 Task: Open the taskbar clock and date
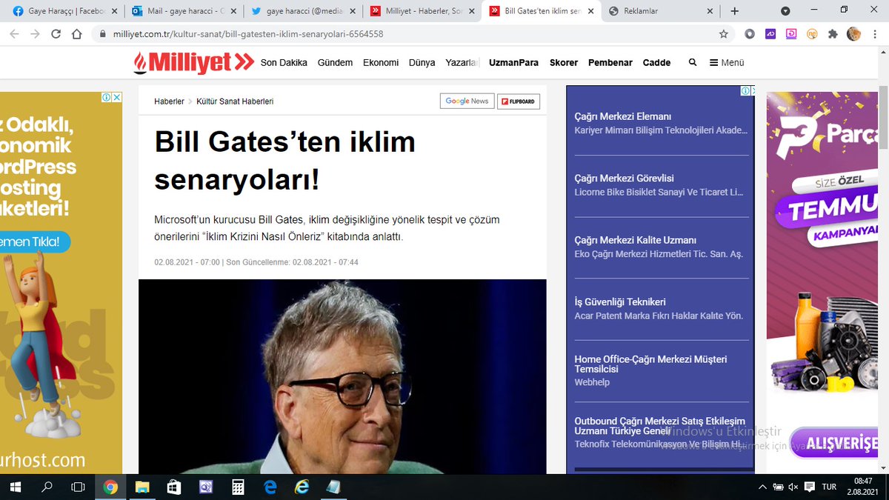tap(863, 487)
